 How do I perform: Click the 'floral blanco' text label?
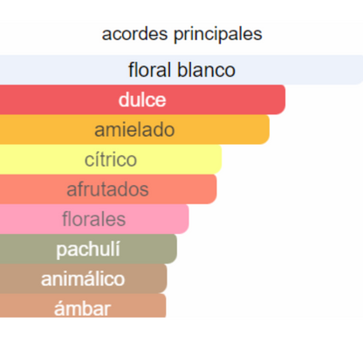[x=181, y=70]
